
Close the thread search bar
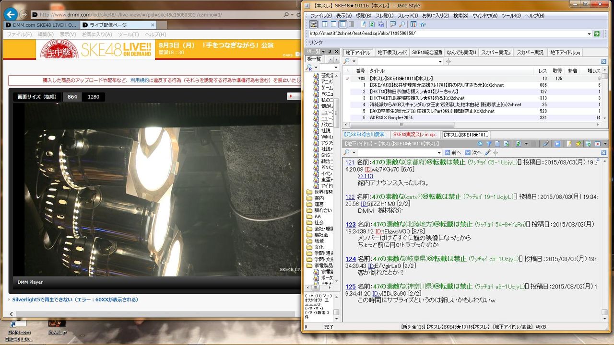[604, 152]
